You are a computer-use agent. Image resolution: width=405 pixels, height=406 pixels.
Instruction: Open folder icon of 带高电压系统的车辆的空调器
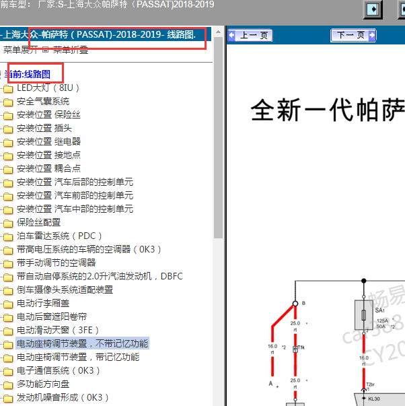coord(8,250)
